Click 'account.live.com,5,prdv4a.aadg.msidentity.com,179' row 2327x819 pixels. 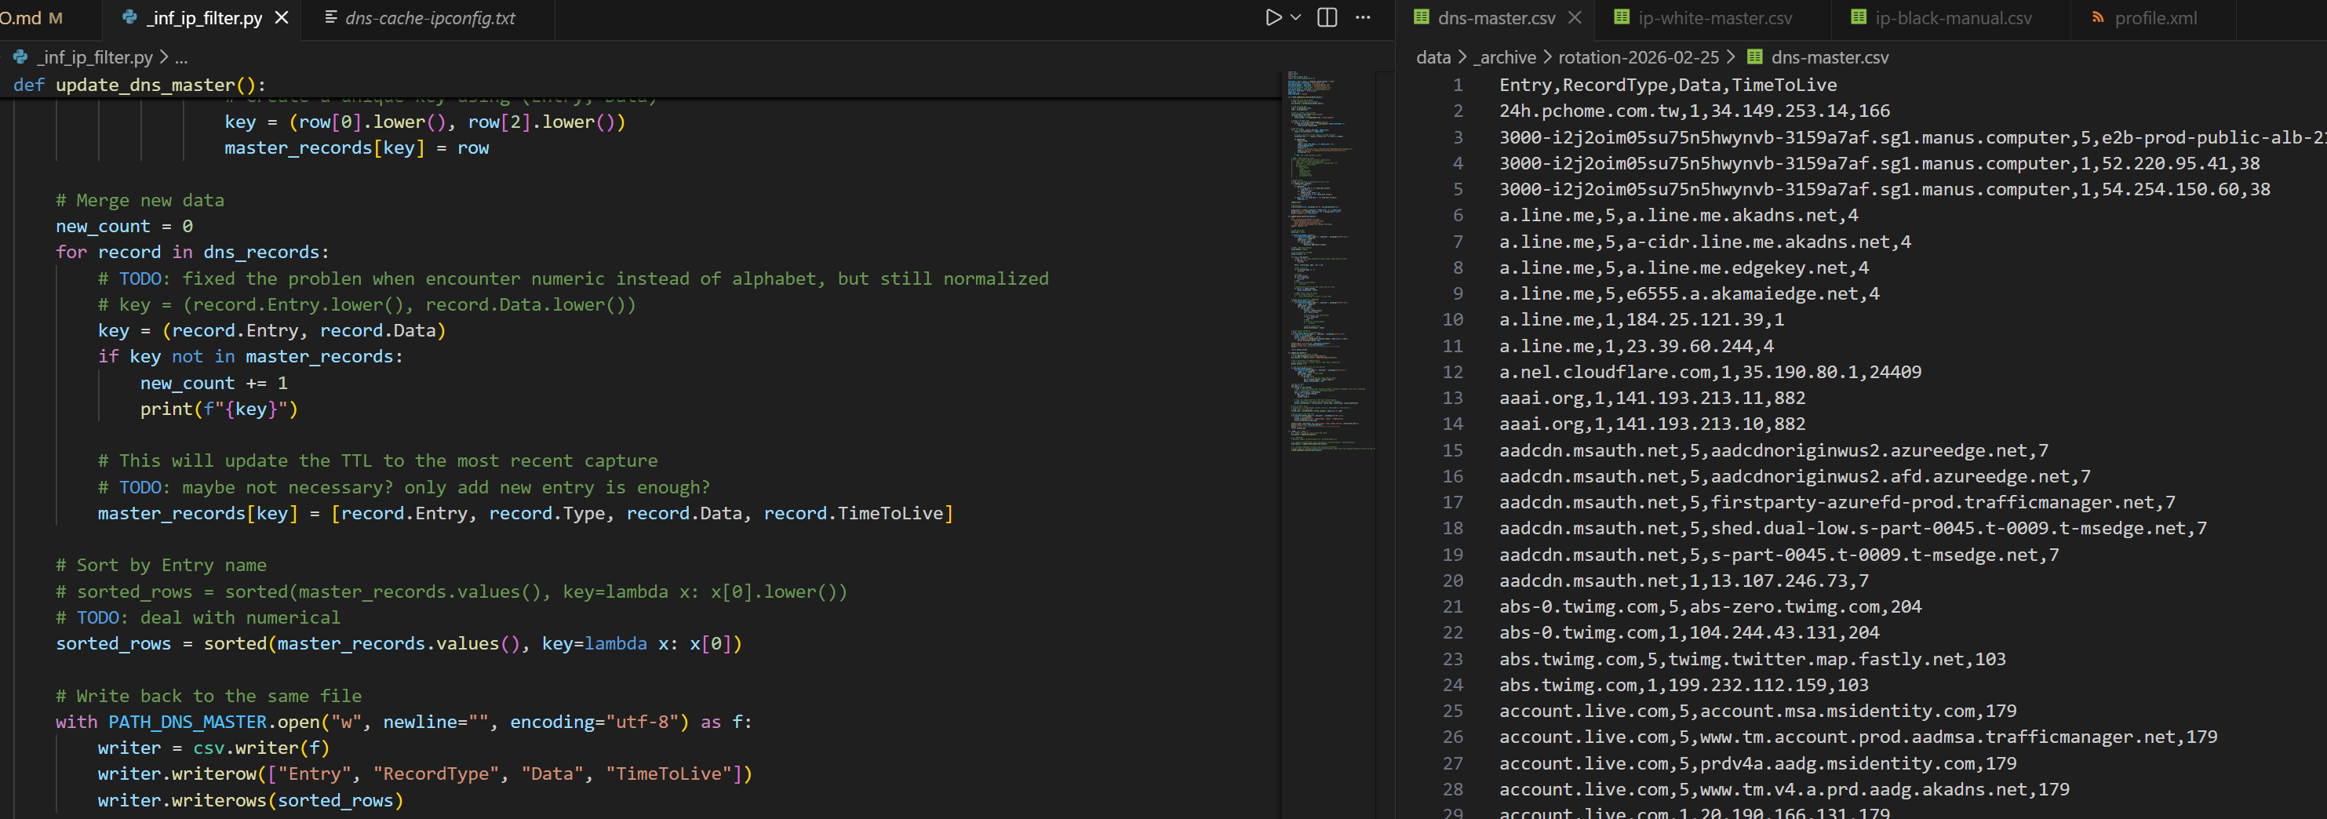1758,764
